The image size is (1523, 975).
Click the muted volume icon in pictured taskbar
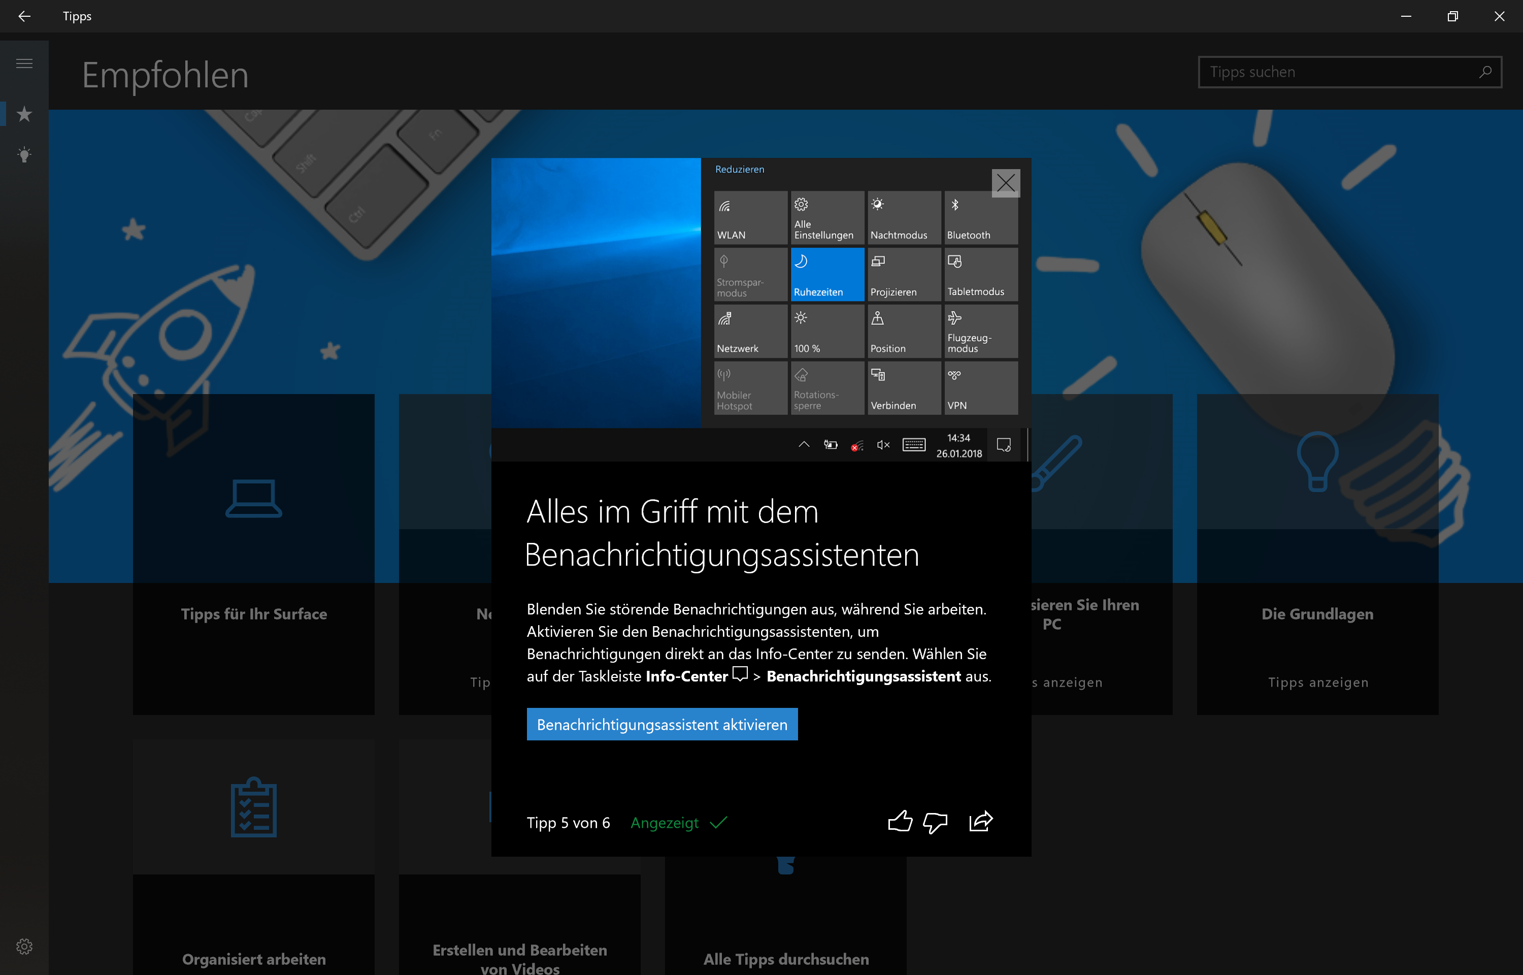click(x=883, y=445)
